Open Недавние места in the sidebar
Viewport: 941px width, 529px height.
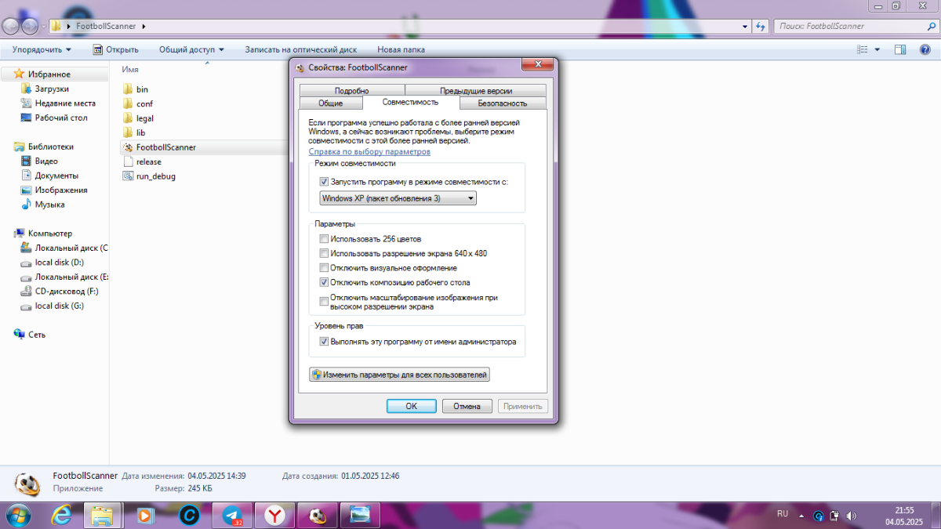click(65, 103)
